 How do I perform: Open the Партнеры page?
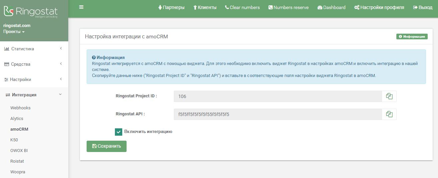pos(171,7)
